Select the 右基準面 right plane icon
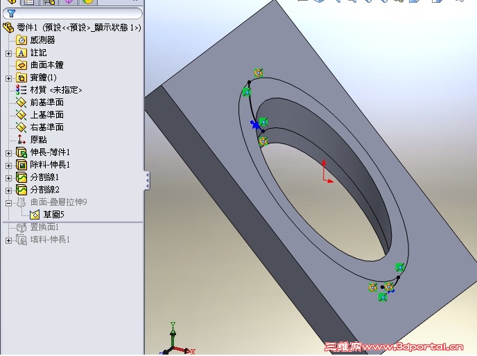Screen dimensions: 477x356 pyautogui.click(x=21, y=127)
